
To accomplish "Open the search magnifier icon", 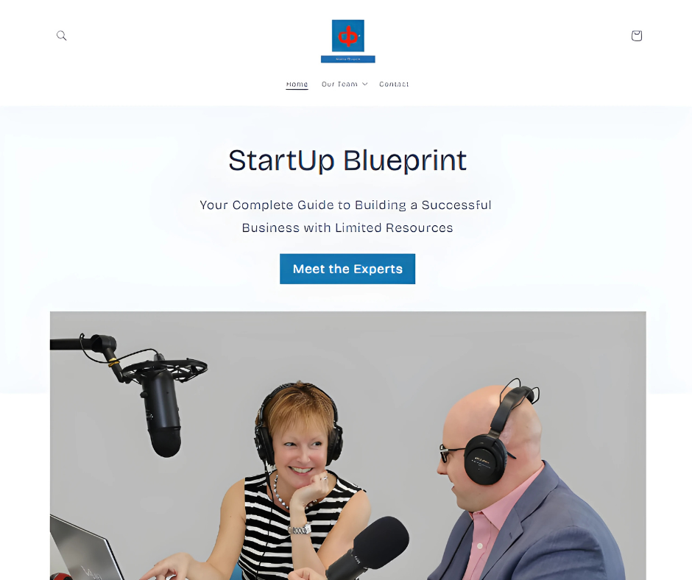I will coord(61,36).
